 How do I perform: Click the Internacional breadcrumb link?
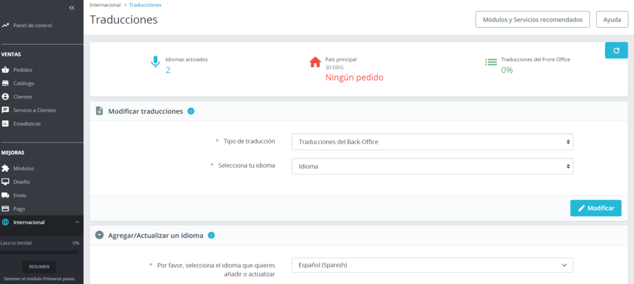105,5
